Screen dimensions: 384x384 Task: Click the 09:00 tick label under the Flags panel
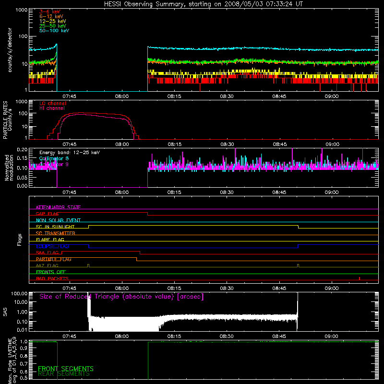[x=332, y=288]
